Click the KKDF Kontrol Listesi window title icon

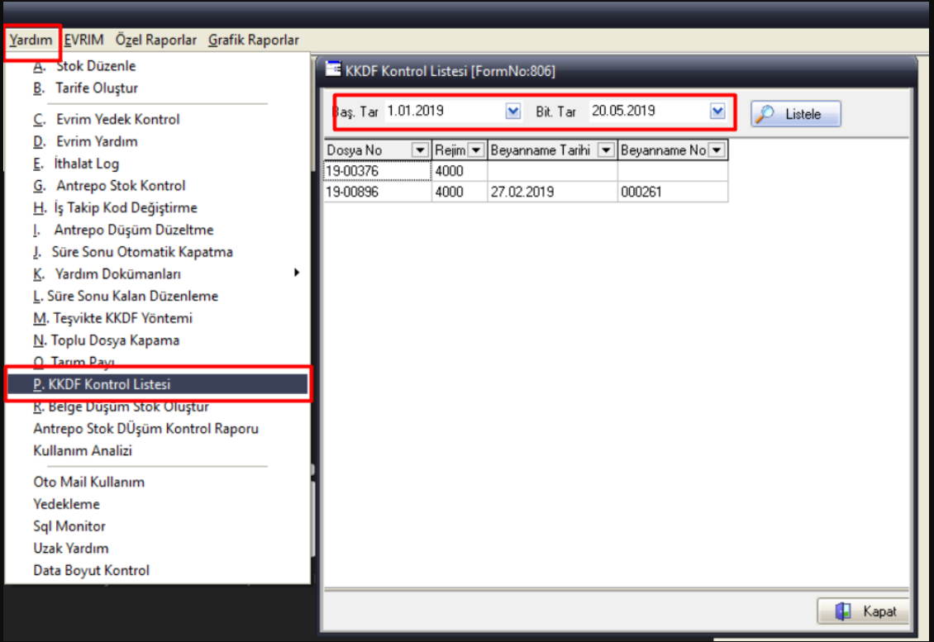tap(333, 71)
